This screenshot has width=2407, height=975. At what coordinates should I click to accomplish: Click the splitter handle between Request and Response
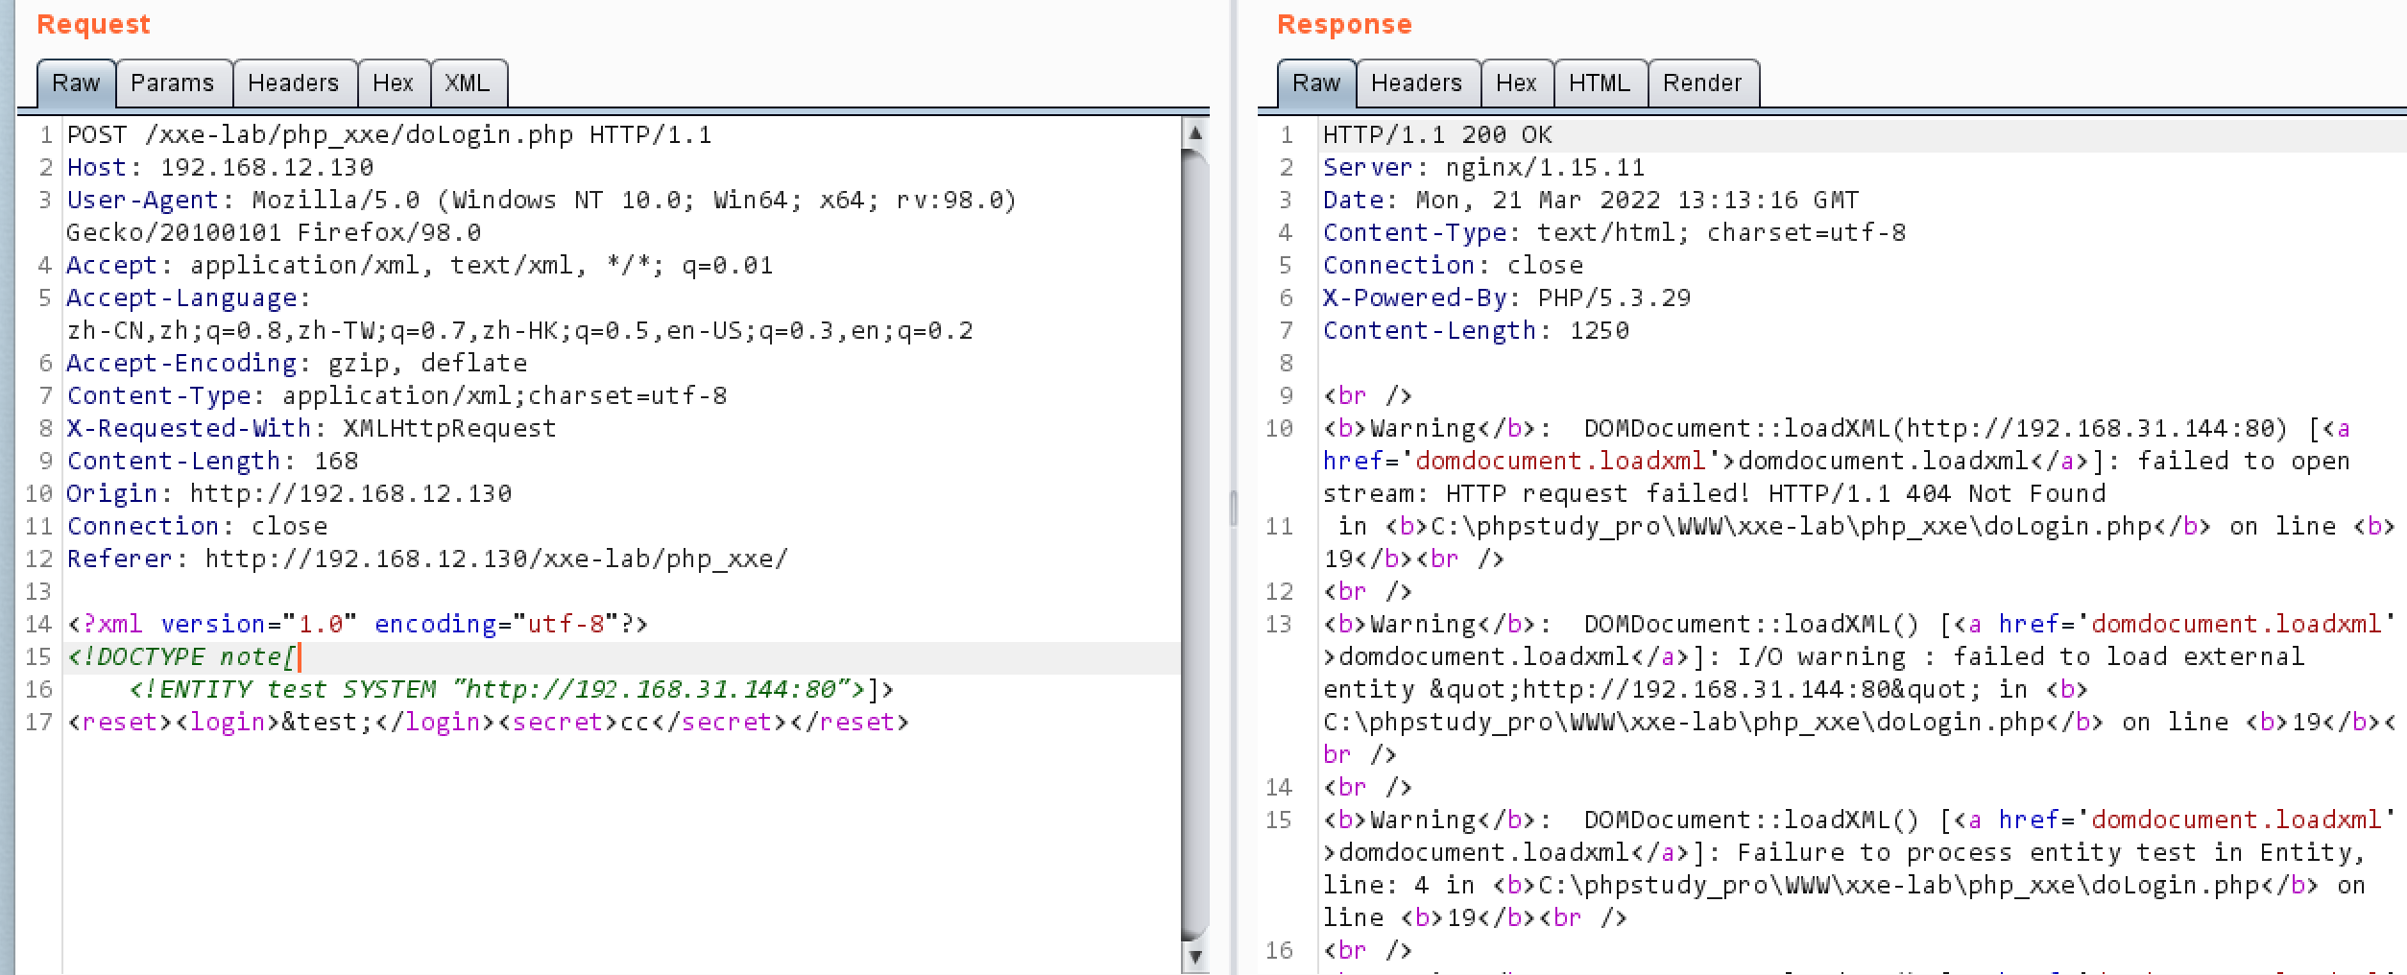pos(1234,508)
